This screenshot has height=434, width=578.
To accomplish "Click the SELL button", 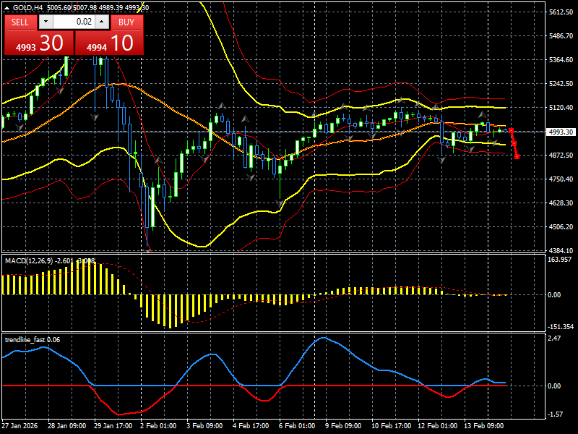I will coord(21,22).
